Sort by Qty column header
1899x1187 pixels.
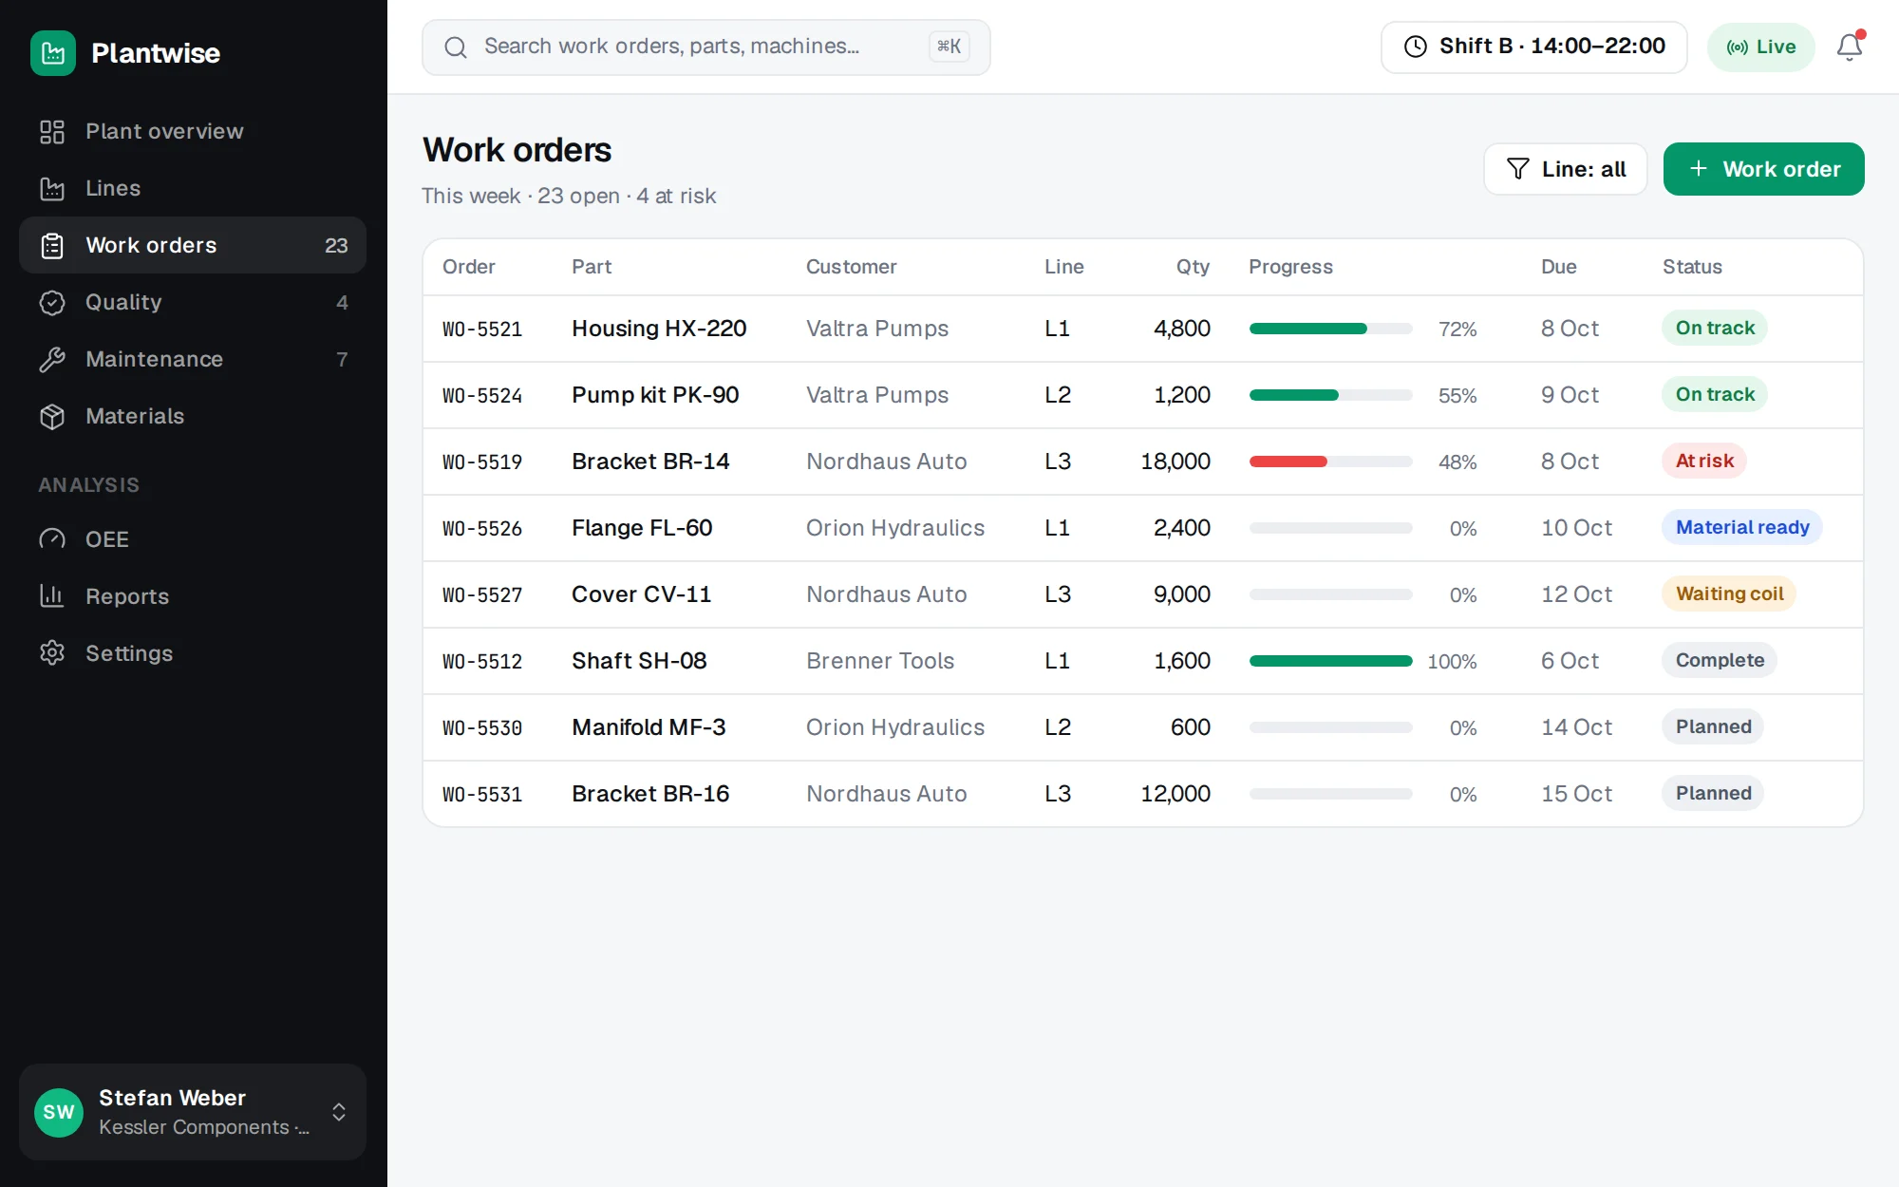point(1193,267)
